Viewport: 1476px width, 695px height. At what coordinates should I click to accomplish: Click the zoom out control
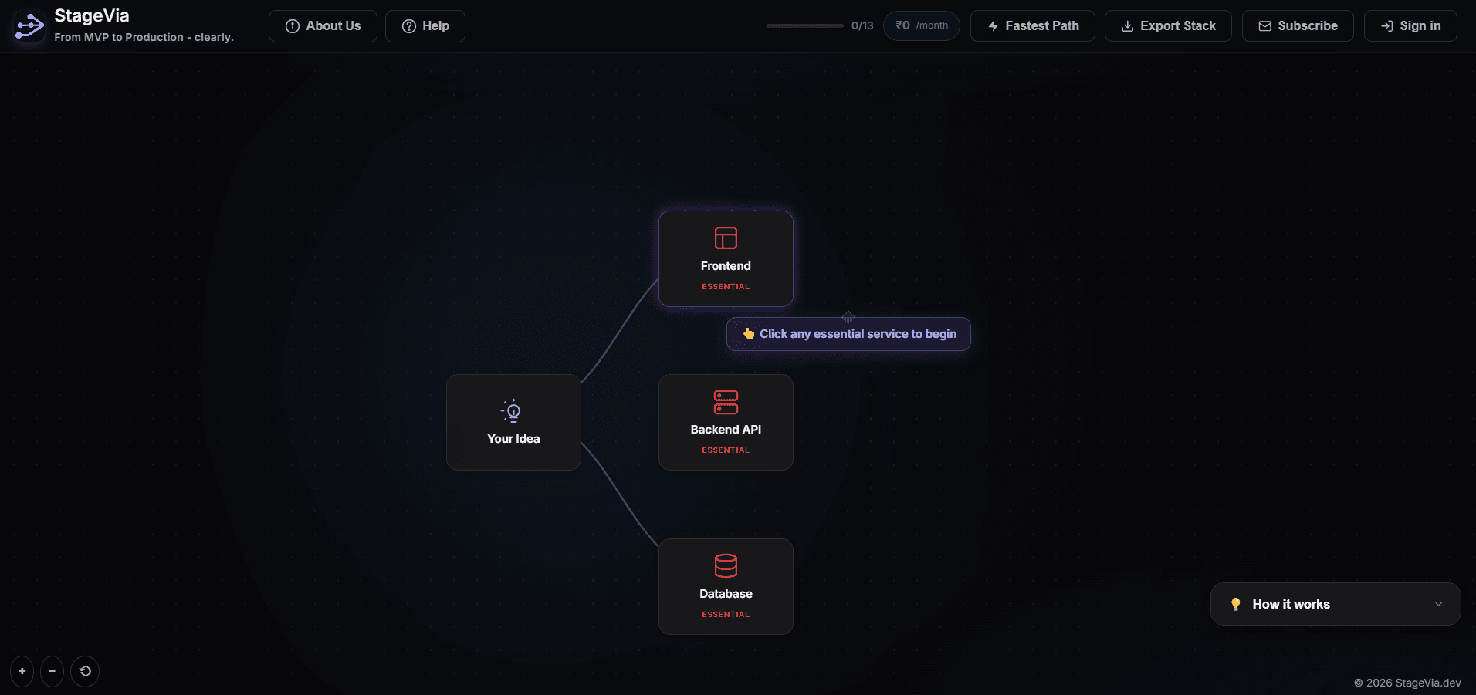tap(52, 670)
